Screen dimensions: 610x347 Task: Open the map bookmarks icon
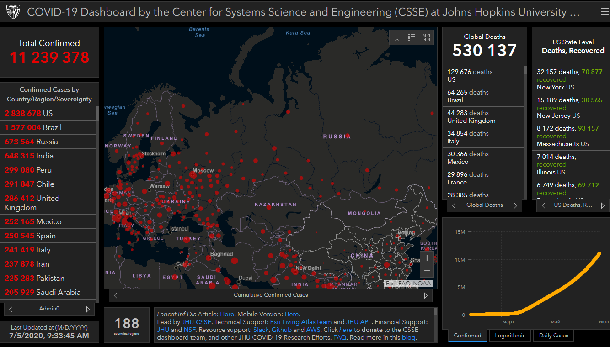coord(397,37)
